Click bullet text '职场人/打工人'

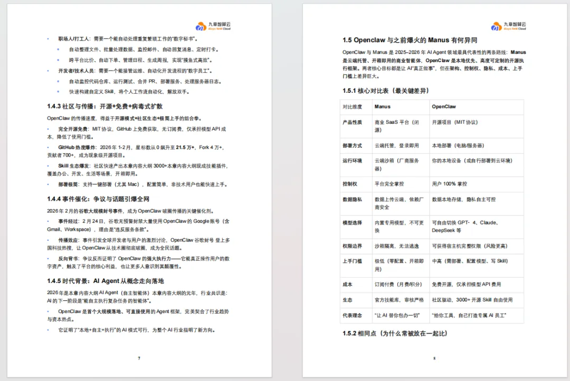tap(74, 39)
